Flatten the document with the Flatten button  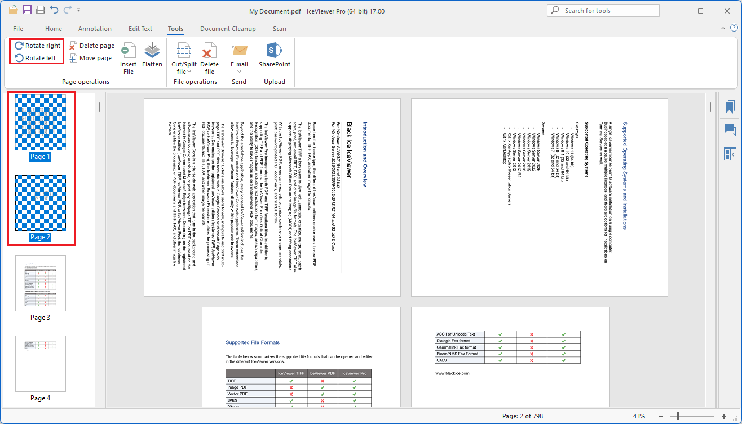tap(152, 55)
